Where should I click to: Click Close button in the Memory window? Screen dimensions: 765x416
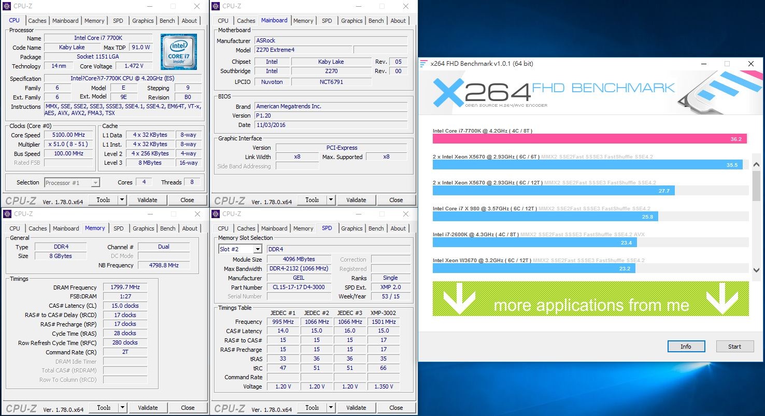pyautogui.click(x=188, y=408)
